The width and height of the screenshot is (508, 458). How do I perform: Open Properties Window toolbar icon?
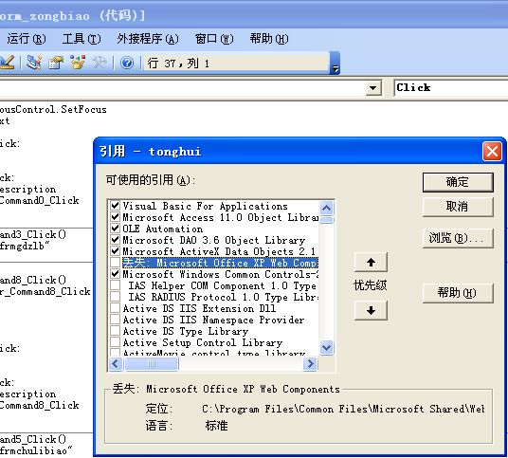[x=56, y=63]
